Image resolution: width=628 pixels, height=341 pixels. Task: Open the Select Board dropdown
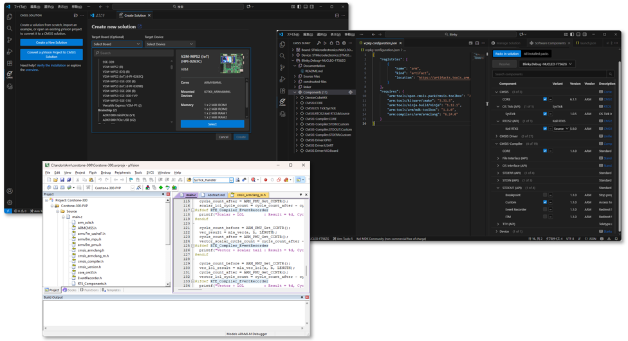(116, 44)
